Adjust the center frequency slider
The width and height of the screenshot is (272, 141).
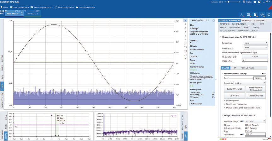pos(239,78)
